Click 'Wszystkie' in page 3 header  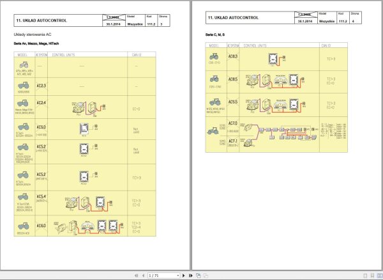[x=135, y=24]
